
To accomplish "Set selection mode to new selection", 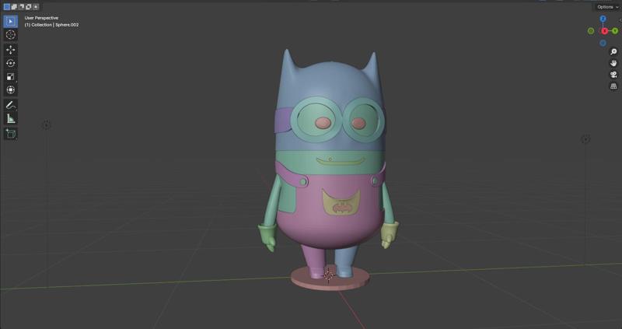I will [6, 7].
